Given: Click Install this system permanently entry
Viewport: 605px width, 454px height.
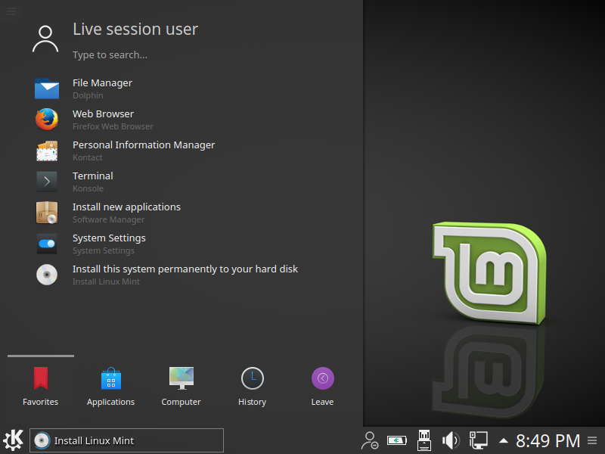Looking at the screenshot, I should pos(185,269).
